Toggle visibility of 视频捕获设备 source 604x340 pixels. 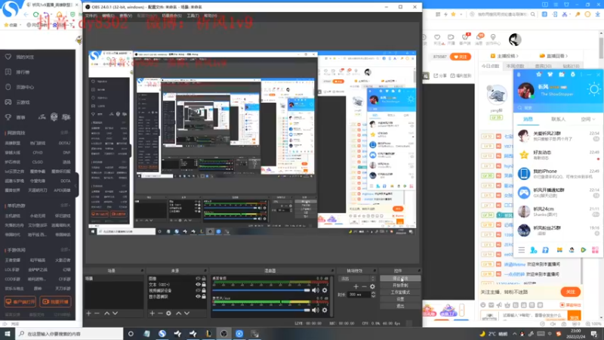pos(198,290)
